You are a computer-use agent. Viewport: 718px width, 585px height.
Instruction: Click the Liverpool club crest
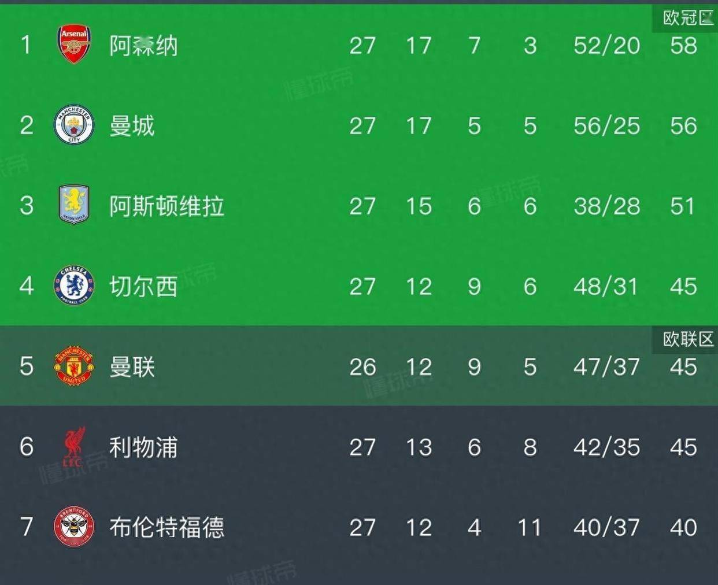tap(74, 446)
